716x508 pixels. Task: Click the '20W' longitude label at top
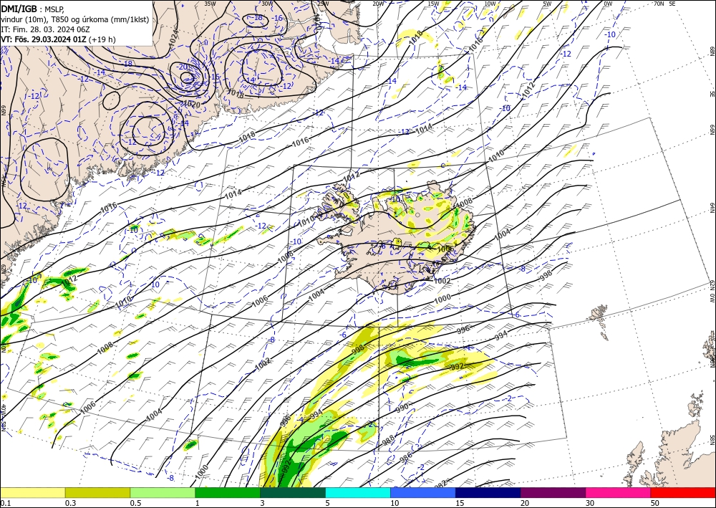tap(378, 3)
